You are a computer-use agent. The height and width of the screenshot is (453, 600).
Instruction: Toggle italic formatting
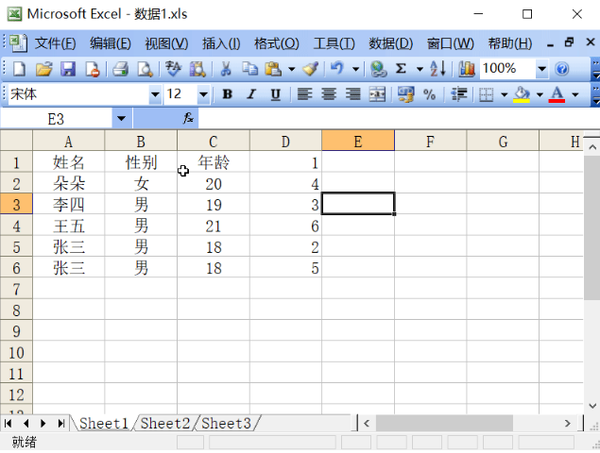pyautogui.click(x=251, y=94)
